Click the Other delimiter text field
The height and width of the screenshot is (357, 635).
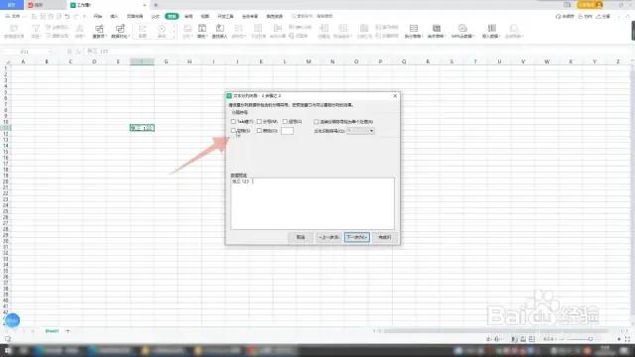(x=287, y=131)
